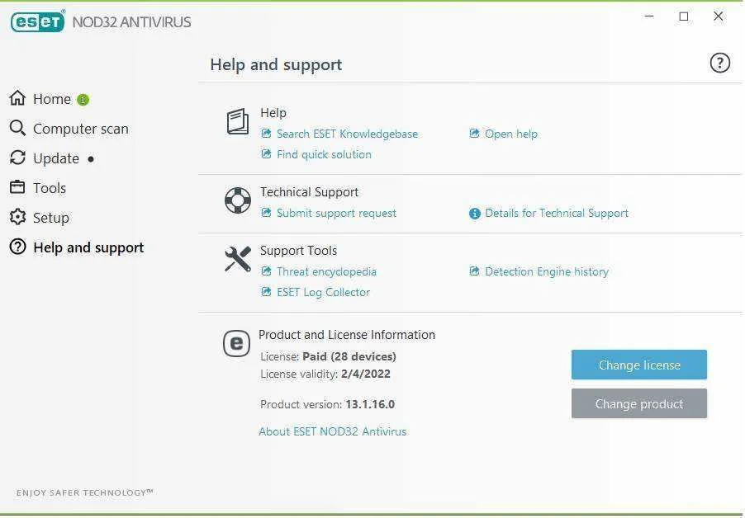Click the update status dot beside Update
745x518 pixels.
point(91,159)
